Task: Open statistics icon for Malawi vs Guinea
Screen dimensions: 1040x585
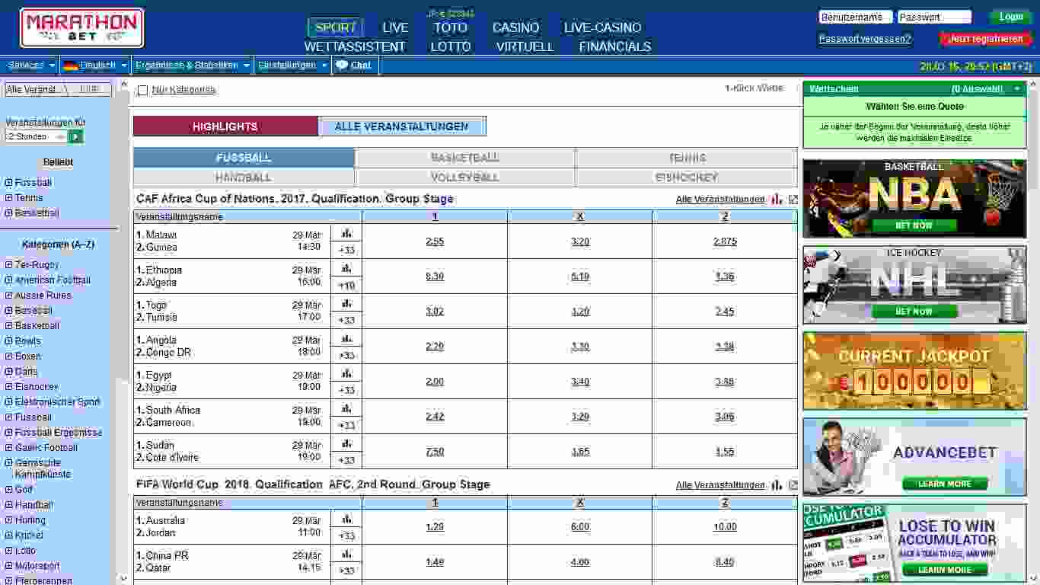Action: click(347, 233)
